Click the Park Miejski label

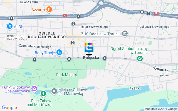(x=67, y=75)
